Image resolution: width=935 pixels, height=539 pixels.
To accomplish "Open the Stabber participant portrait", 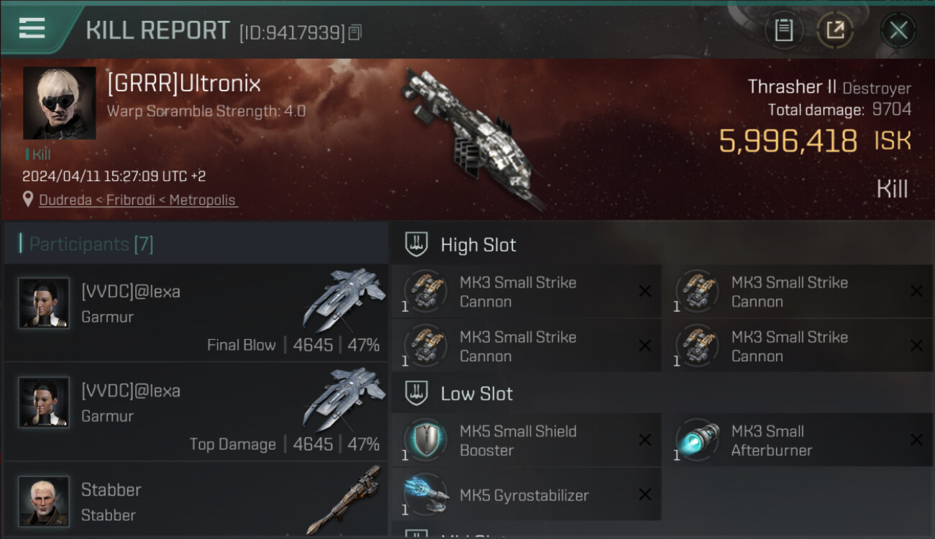I will 44,501.
